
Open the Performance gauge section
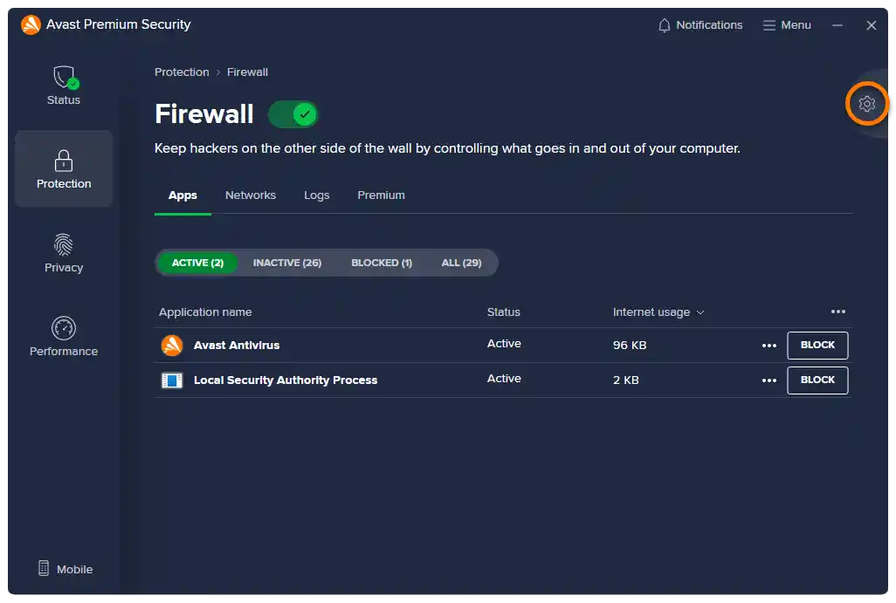(x=64, y=337)
